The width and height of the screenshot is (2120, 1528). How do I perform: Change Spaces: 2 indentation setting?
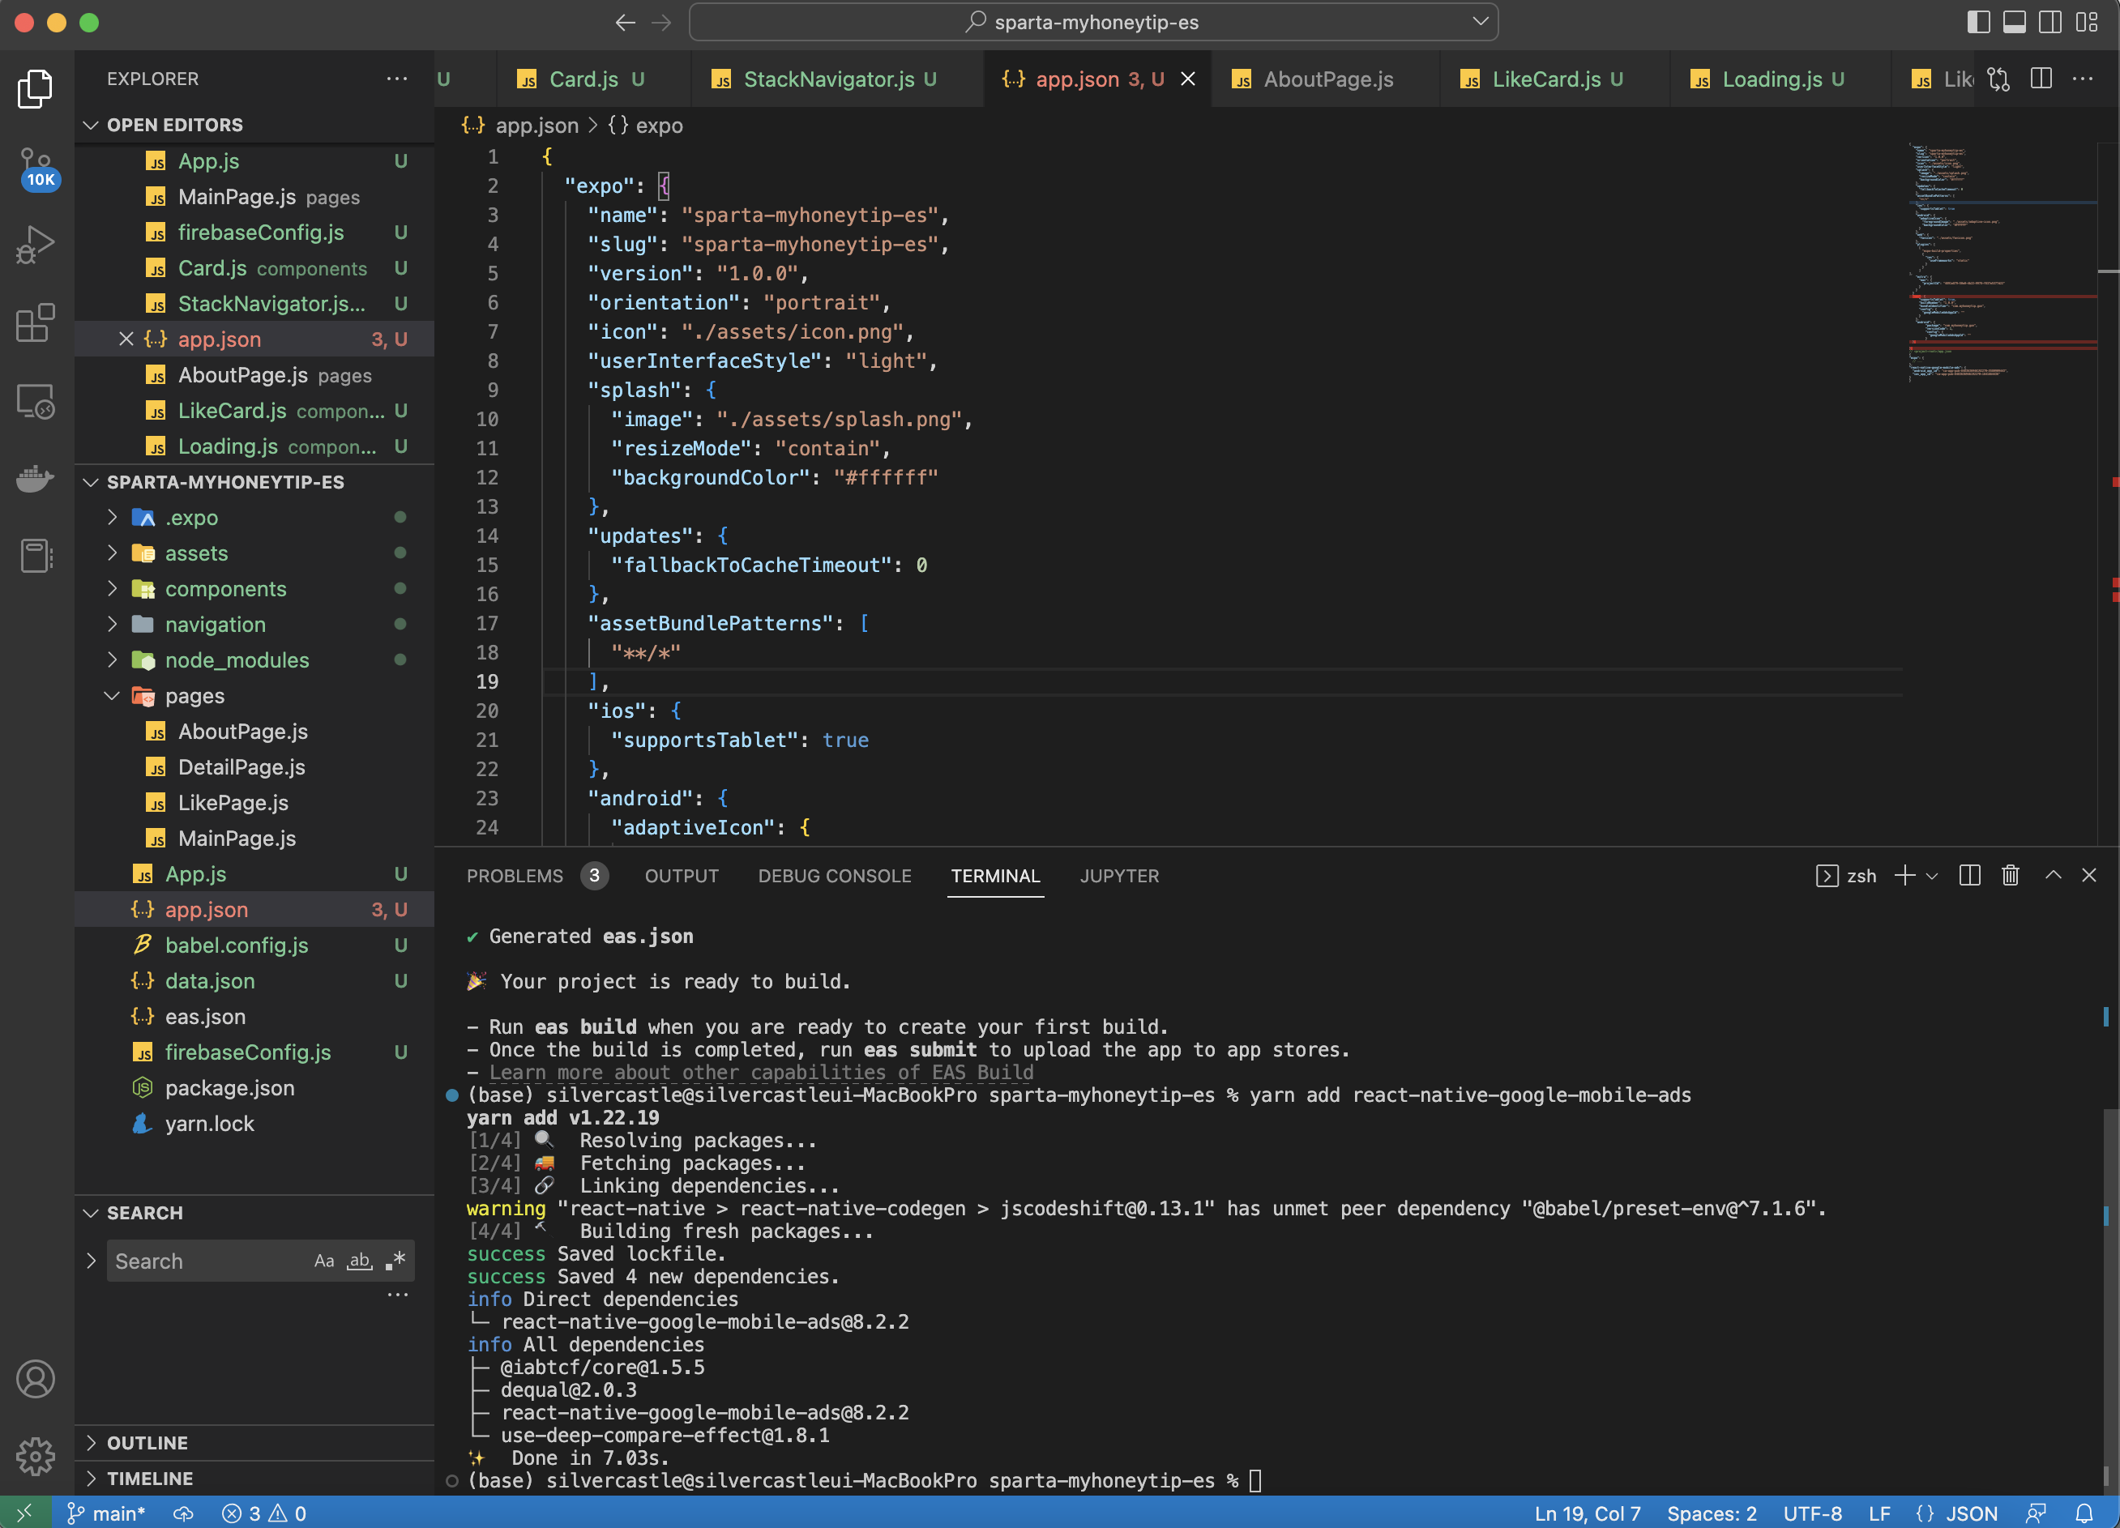coord(1712,1513)
